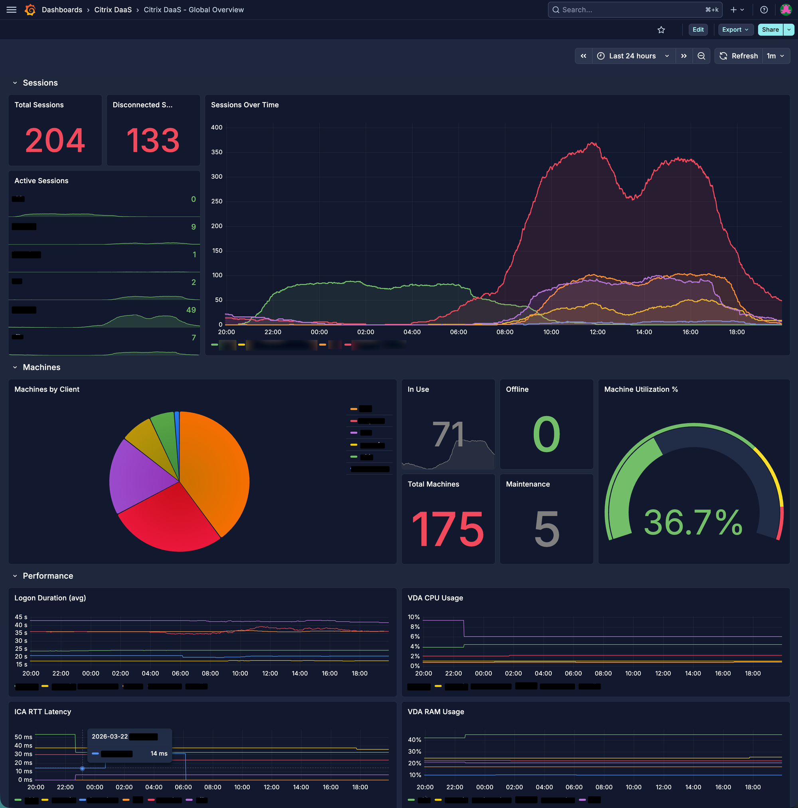Shift time range forward
798x808 pixels.
[684, 56]
